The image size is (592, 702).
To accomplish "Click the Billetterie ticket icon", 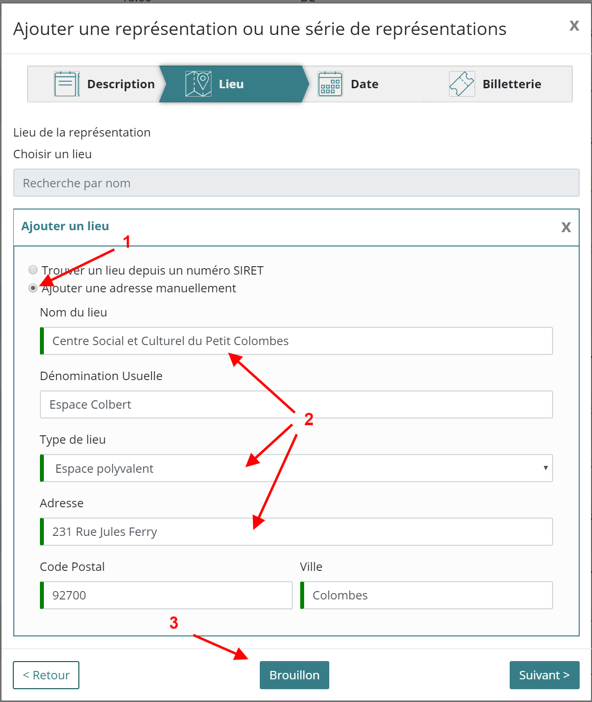I will [x=461, y=84].
